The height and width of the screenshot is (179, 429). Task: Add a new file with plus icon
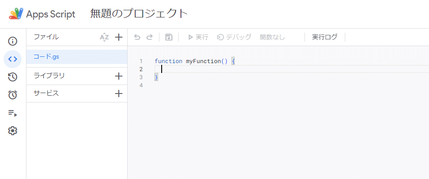119,37
